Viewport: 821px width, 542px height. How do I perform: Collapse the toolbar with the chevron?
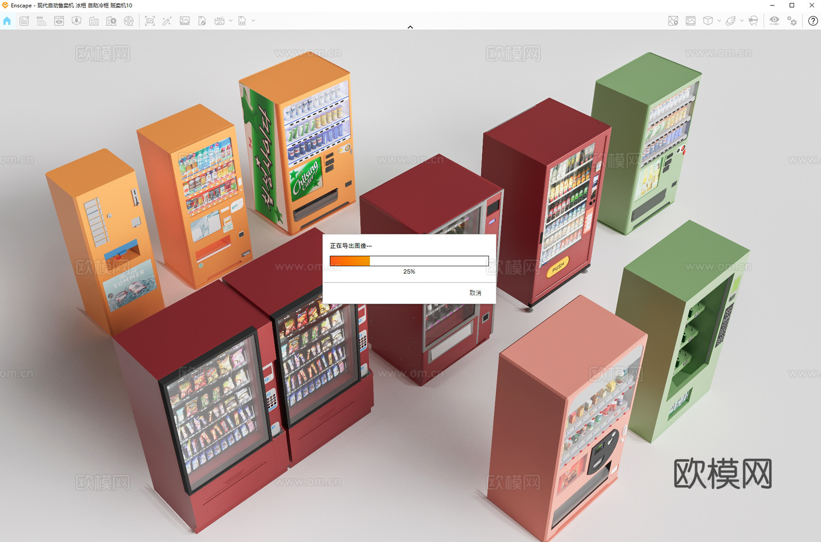410,27
